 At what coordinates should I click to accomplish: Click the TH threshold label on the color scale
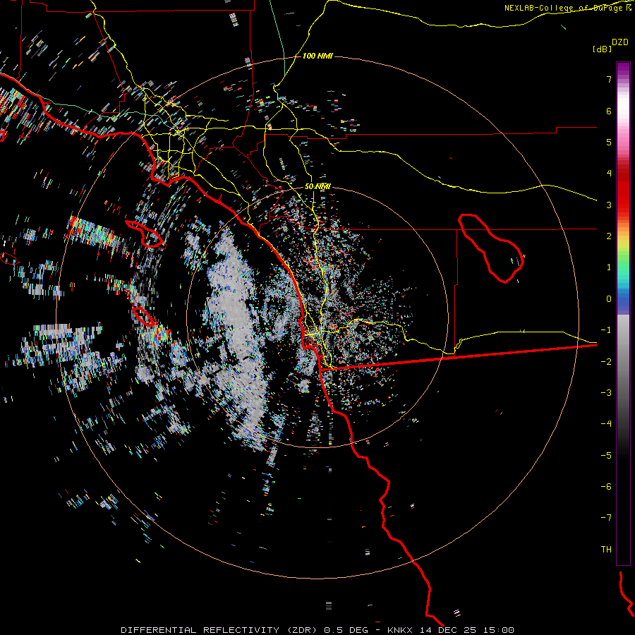pyautogui.click(x=606, y=550)
